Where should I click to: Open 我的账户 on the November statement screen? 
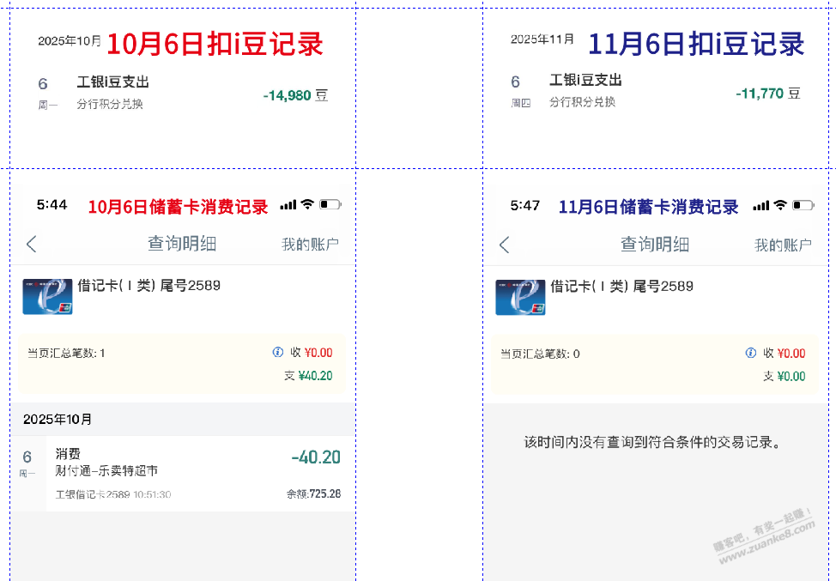(x=783, y=245)
